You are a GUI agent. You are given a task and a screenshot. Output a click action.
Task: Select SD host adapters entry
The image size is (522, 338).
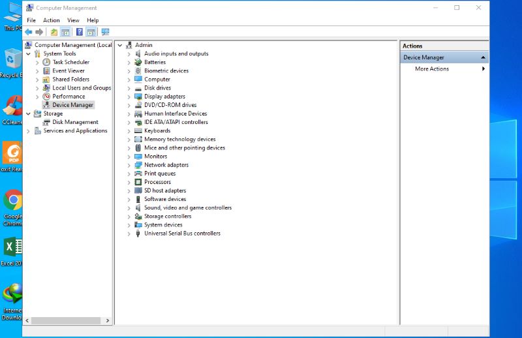(165, 191)
